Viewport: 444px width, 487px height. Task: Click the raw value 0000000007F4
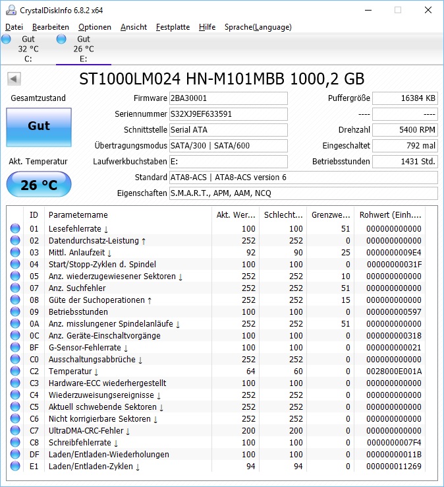(394, 442)
